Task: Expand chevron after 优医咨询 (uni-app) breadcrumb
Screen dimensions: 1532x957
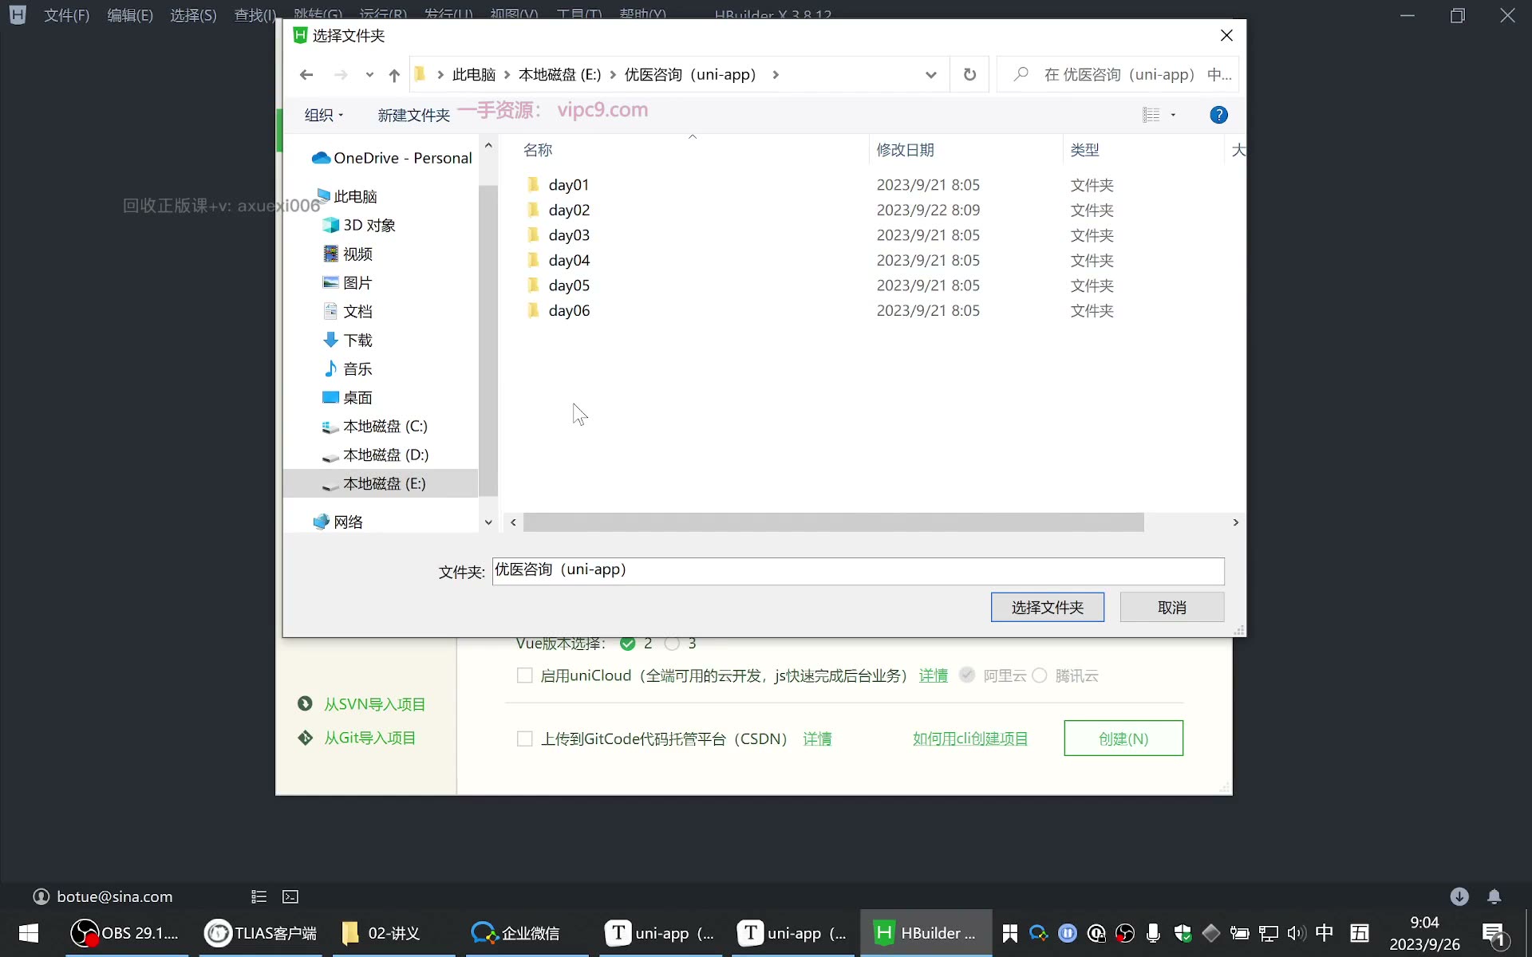Action: (x=776, y=75)
